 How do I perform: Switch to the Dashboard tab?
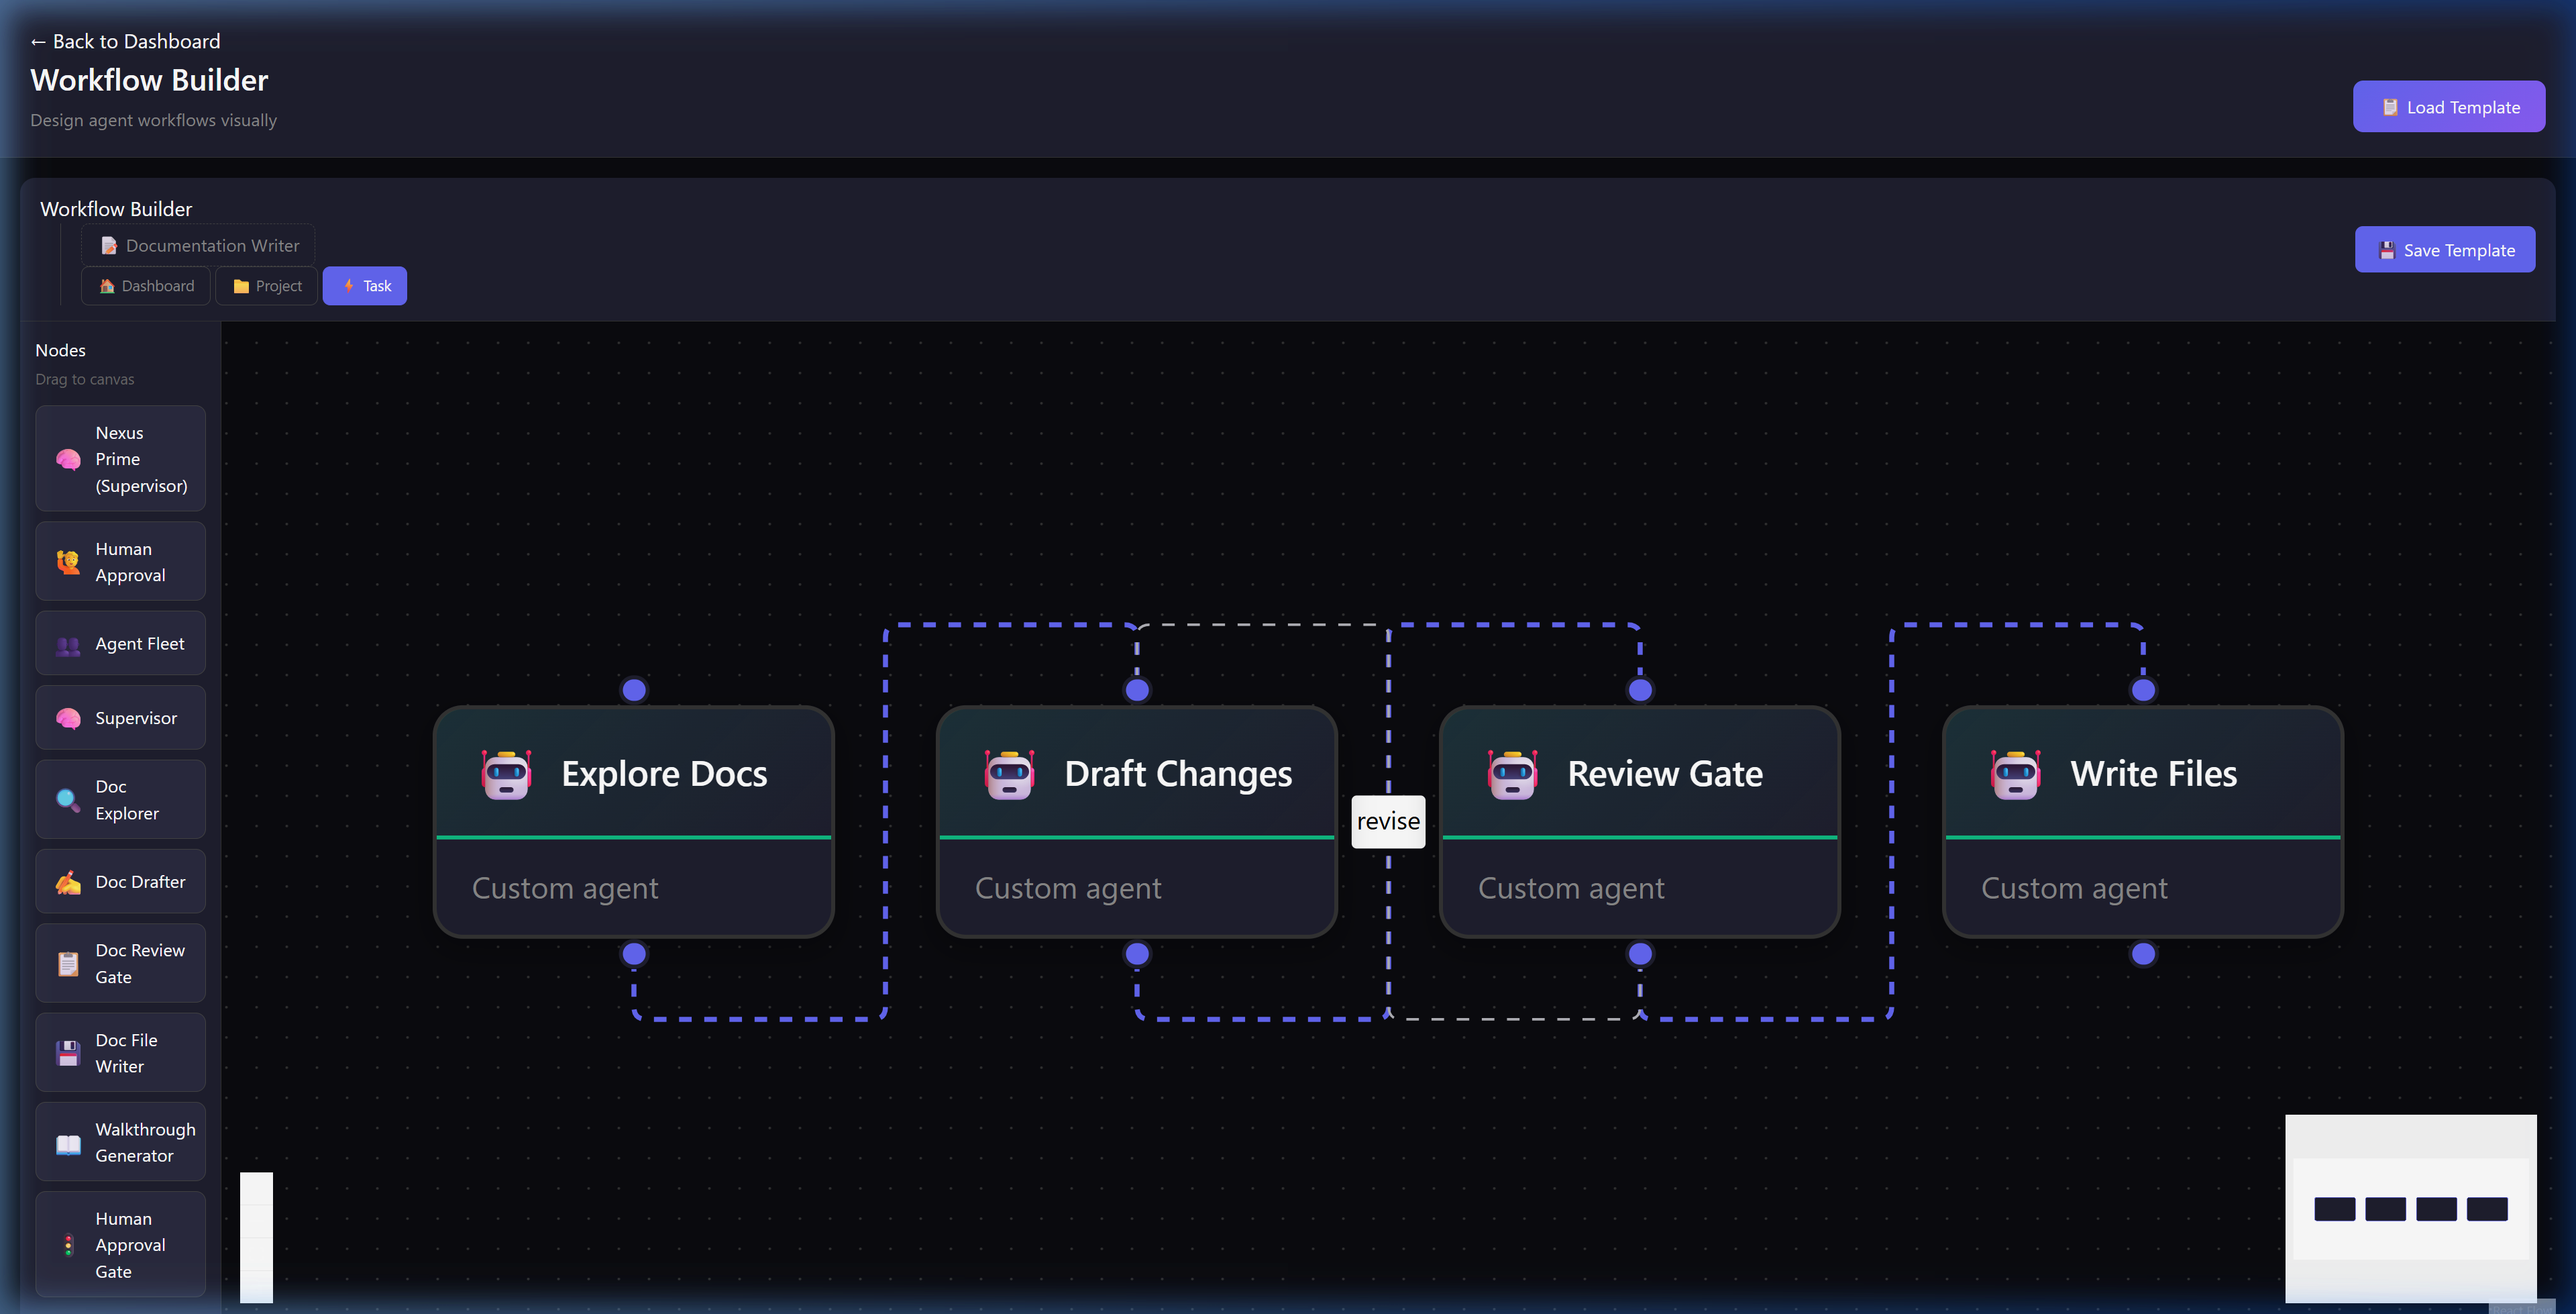146,285
